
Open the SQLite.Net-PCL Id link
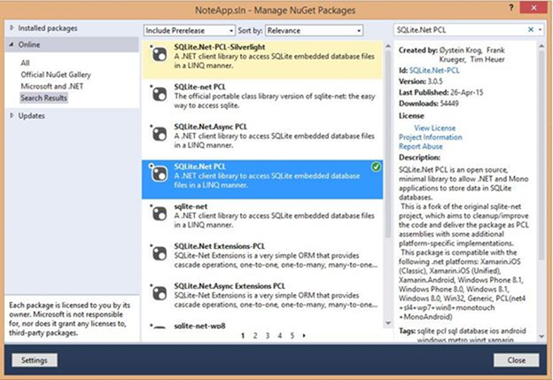[434, 70]
